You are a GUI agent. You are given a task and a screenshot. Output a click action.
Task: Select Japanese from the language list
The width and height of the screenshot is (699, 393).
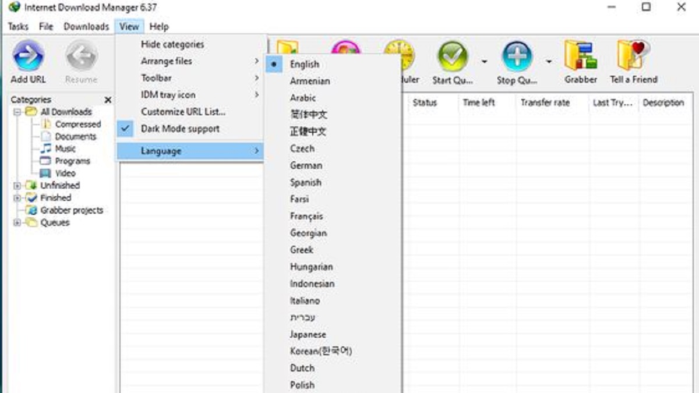[308, 334]
